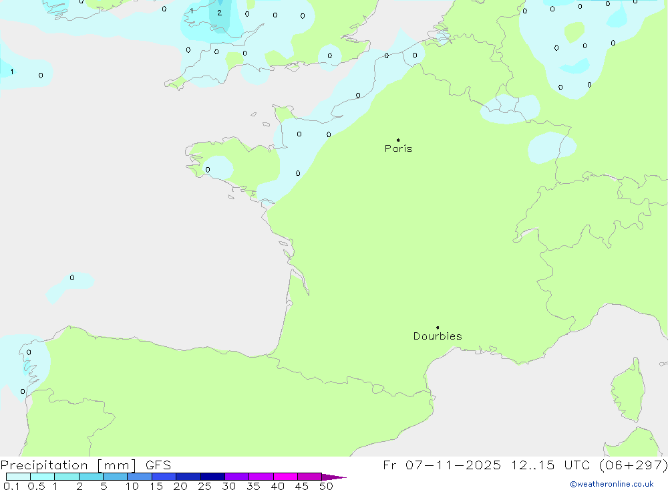Viewport: 668px width, 490px height.
Task: Click the 0.5–1 mm legend swatch
Action: (x=42, y=477)
